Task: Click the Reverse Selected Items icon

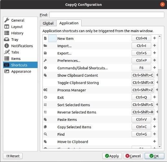Action: 45,112
